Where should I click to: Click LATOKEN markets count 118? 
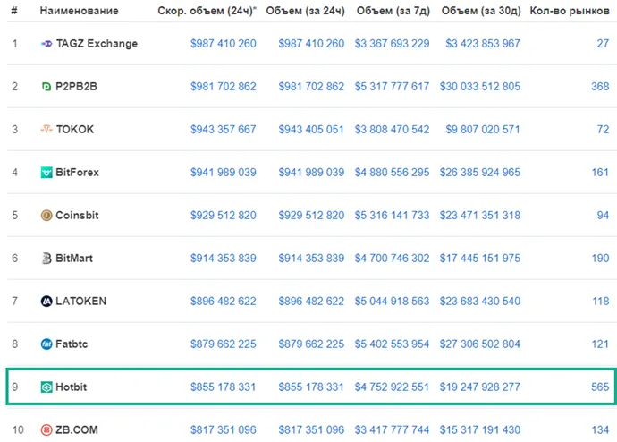tap(601, 302)
